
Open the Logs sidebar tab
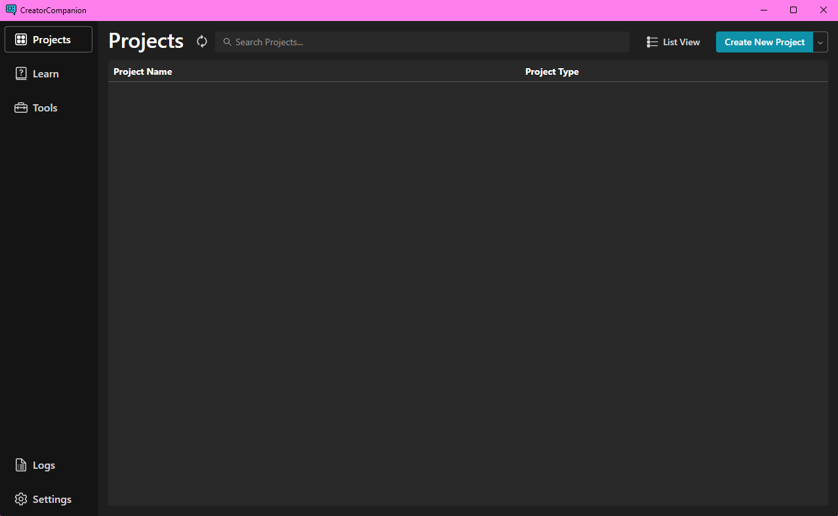[x=49, y=465]
